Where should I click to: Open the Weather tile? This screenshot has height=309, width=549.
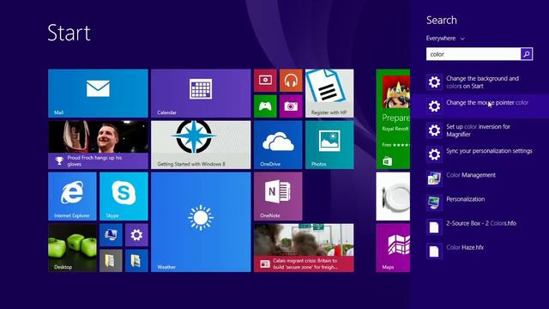[x=201, y=222]
